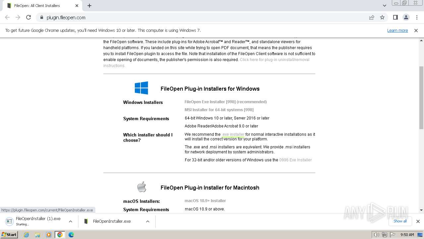424x239 pixels.
Task: Click the Show desktop button in taskbar
Action: coord(420,235)
